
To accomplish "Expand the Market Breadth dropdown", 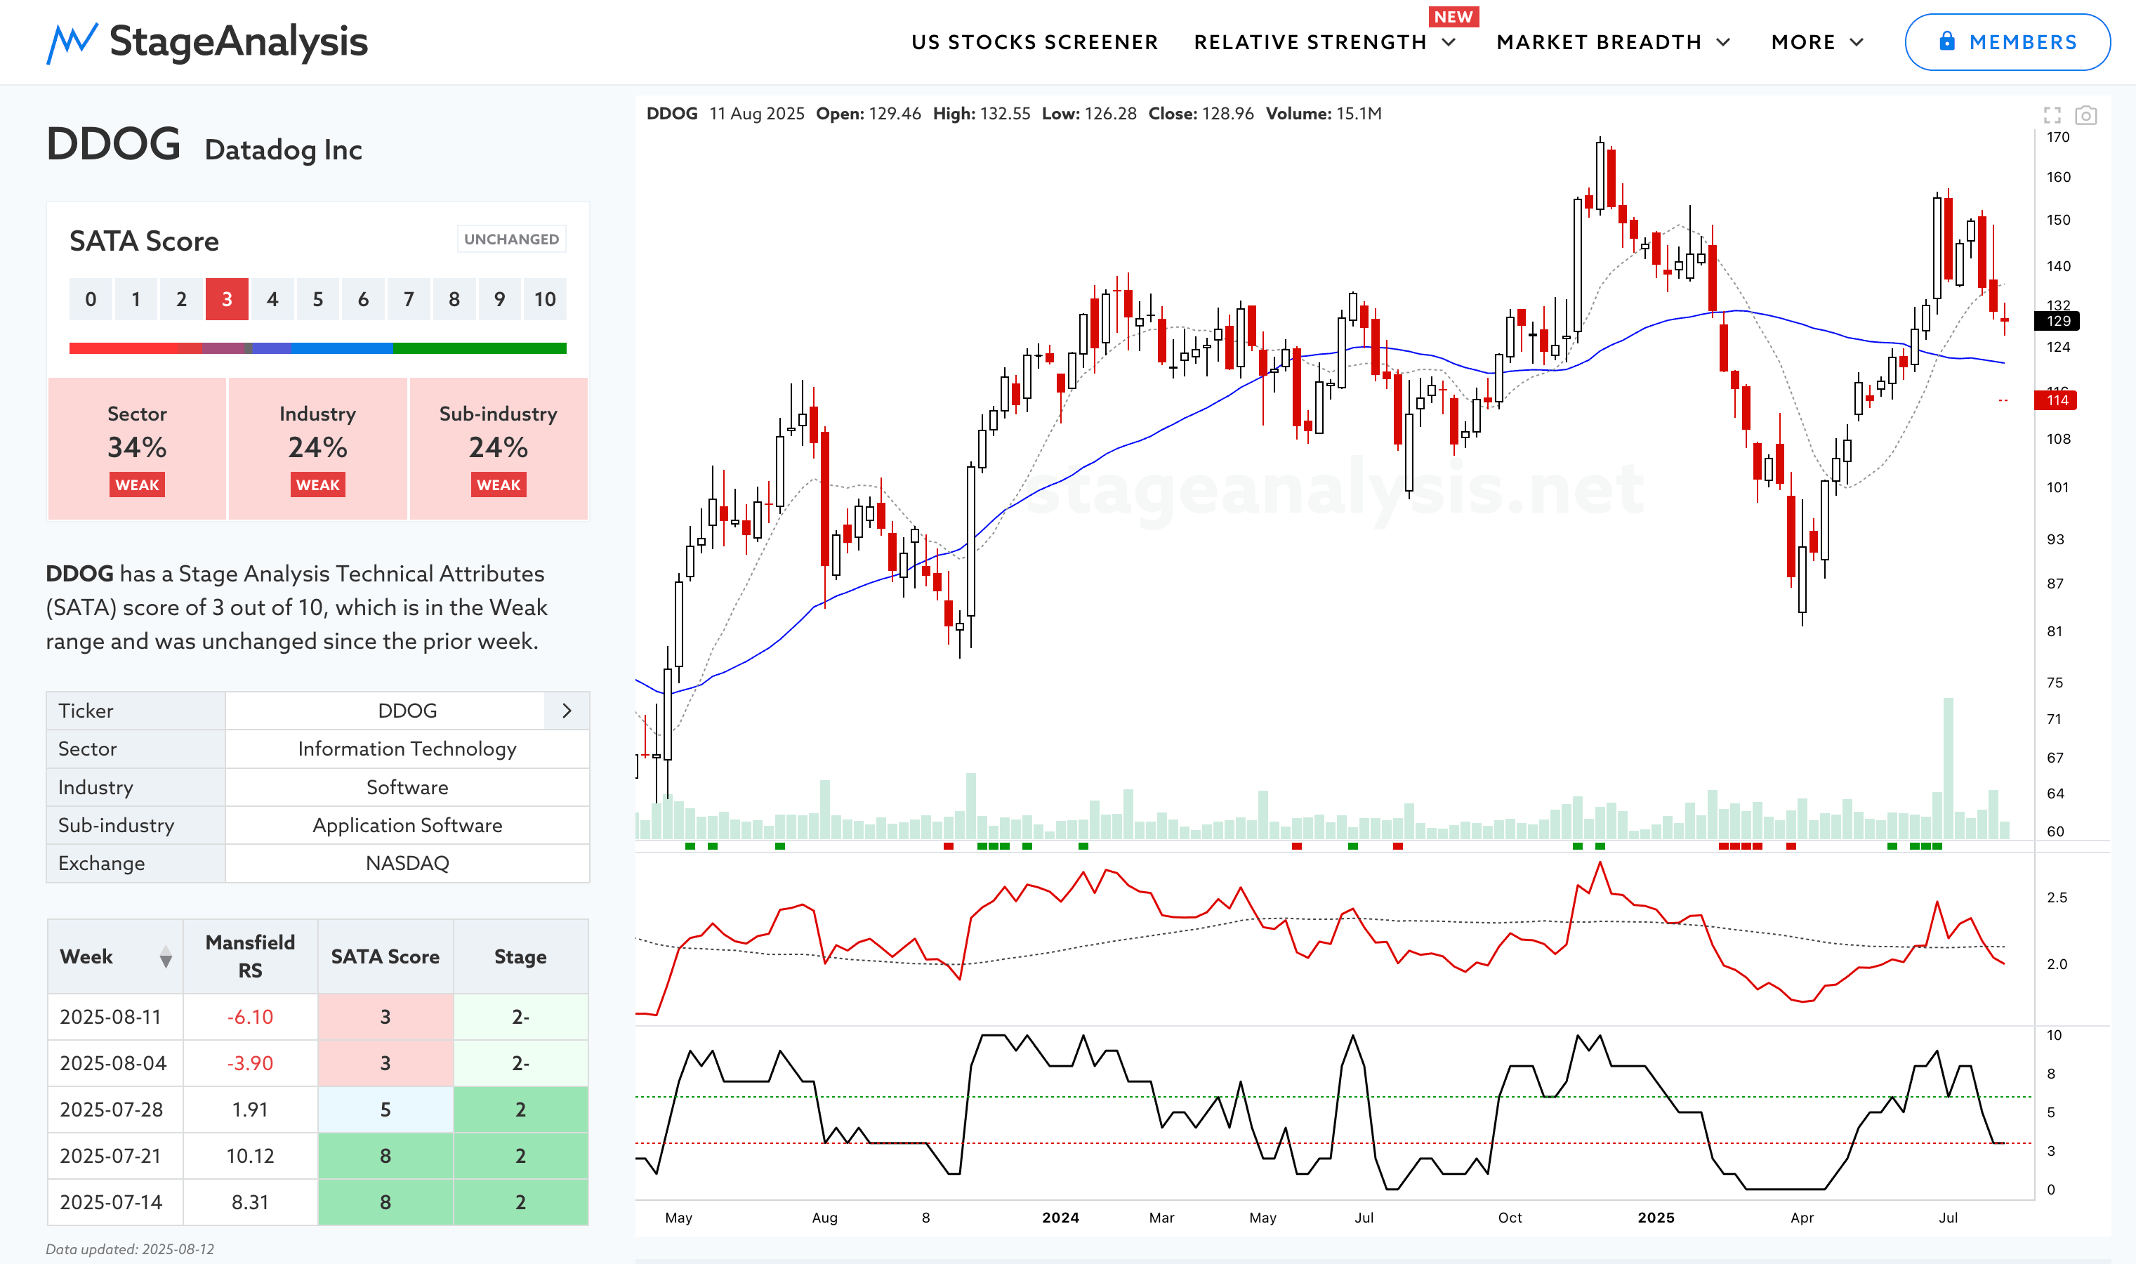I will point(1724,43).
